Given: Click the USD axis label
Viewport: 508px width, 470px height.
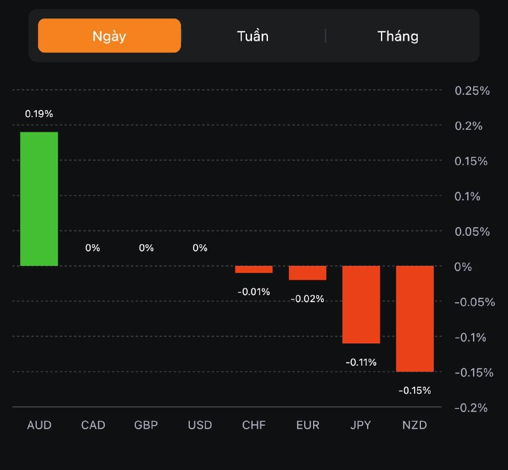Looking at the screenshot, I should tap(200, 425).
